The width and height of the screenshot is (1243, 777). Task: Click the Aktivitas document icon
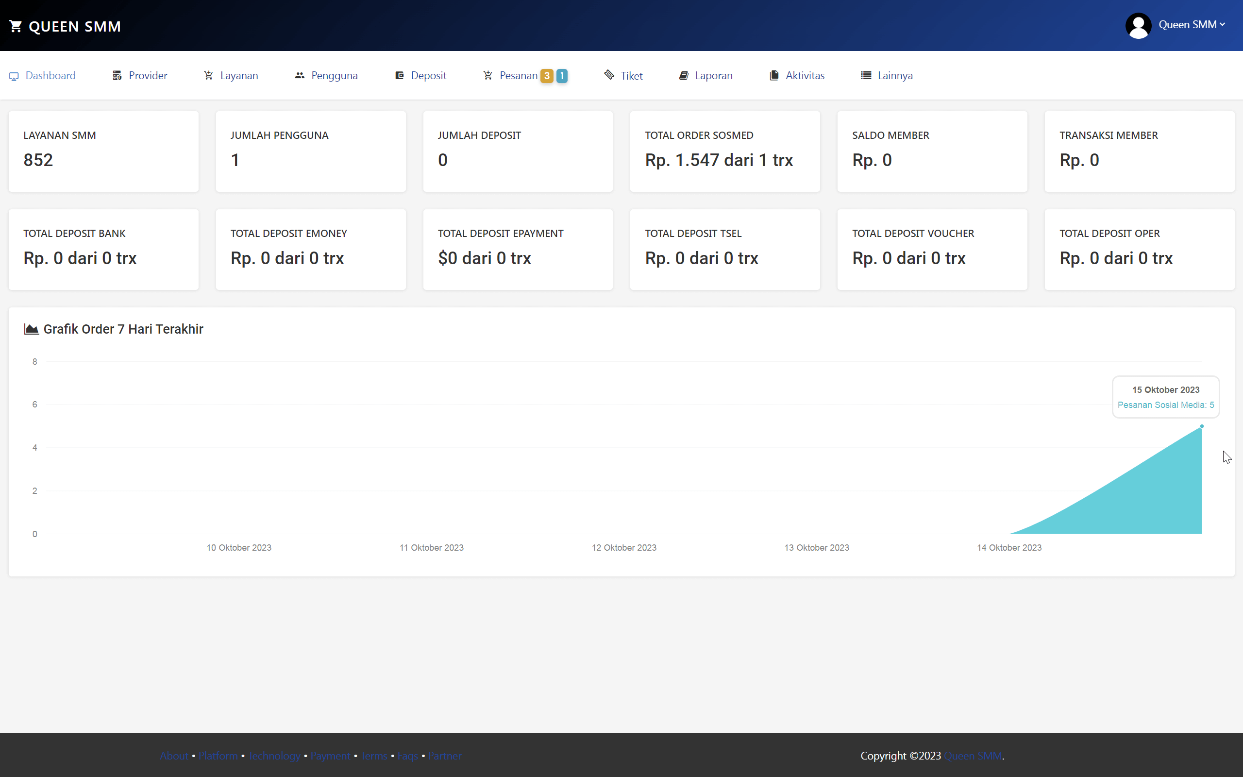tap(773, 75)
